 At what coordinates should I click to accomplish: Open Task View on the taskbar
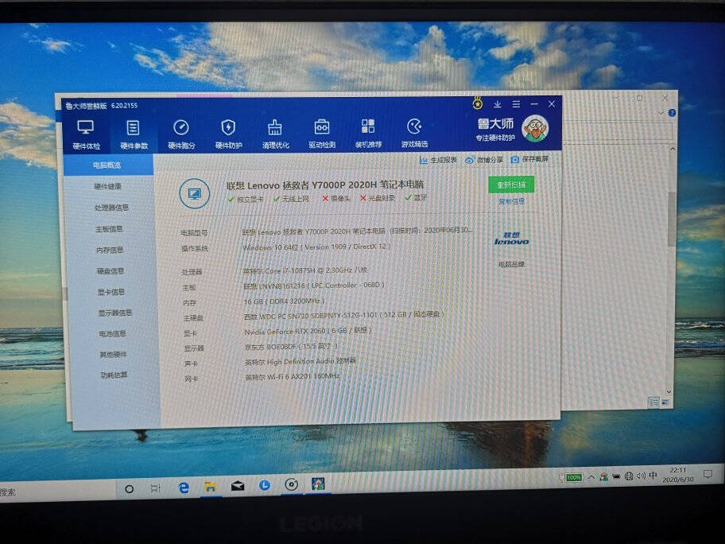156,488
